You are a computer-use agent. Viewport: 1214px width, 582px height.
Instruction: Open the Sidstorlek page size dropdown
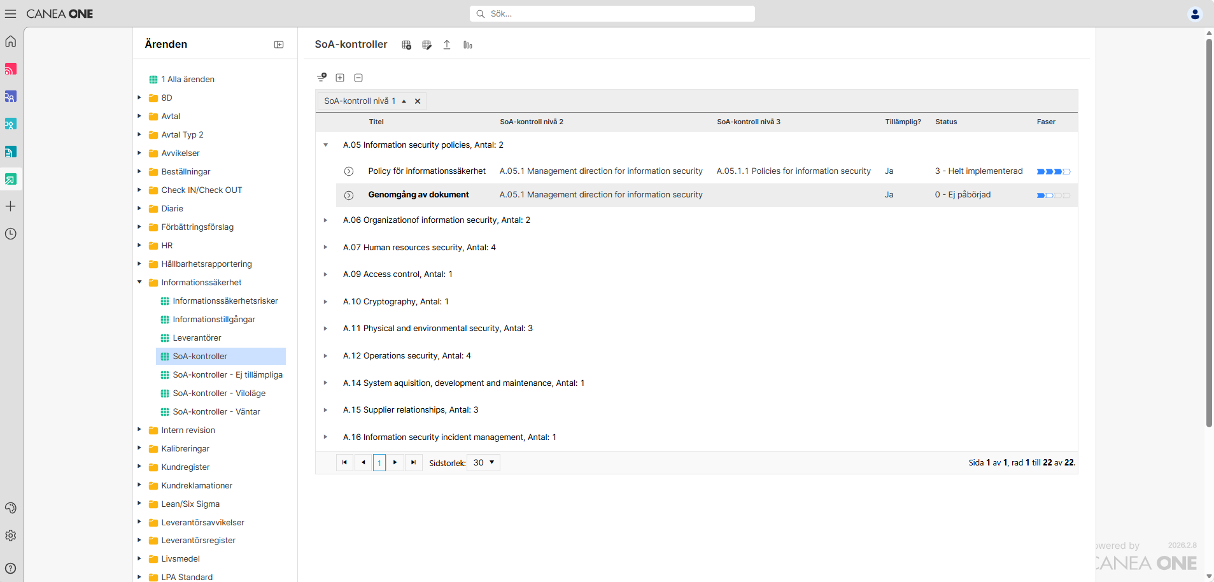point(484,463)
